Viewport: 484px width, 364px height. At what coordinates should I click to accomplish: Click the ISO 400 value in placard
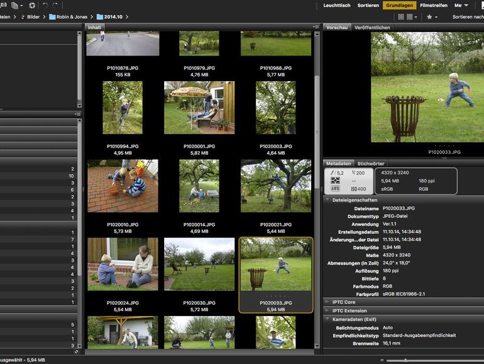click(x=358, y=189)
